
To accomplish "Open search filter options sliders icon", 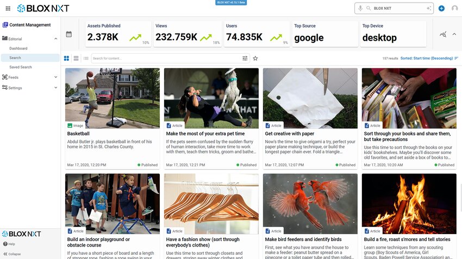I will (245, 59).
